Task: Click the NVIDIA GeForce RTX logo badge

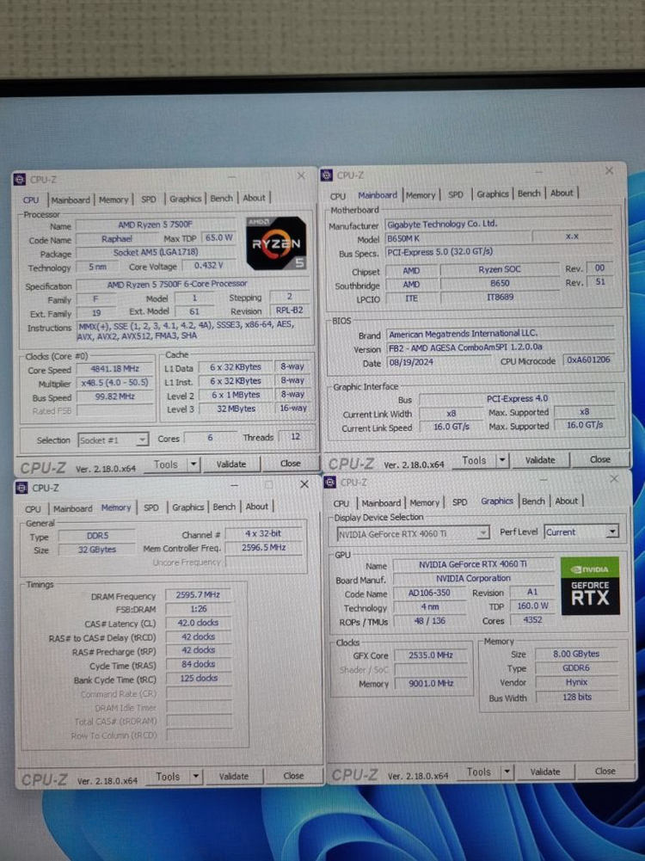Action: point(589,586)
